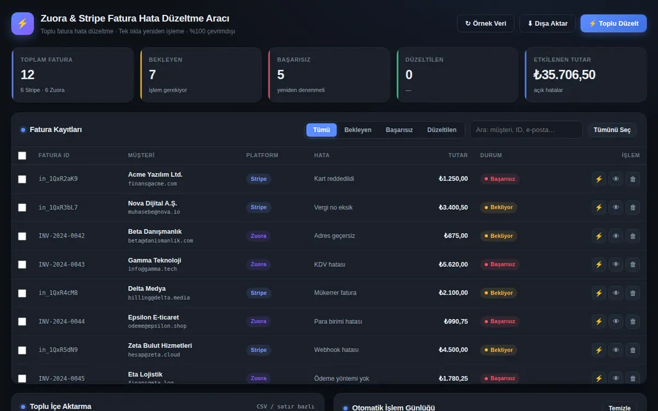The width and height of the screenshot is (658, 411).
Task: Click Toplam Fatura count card
Action: pyautogui.click(x=72, y=75)
